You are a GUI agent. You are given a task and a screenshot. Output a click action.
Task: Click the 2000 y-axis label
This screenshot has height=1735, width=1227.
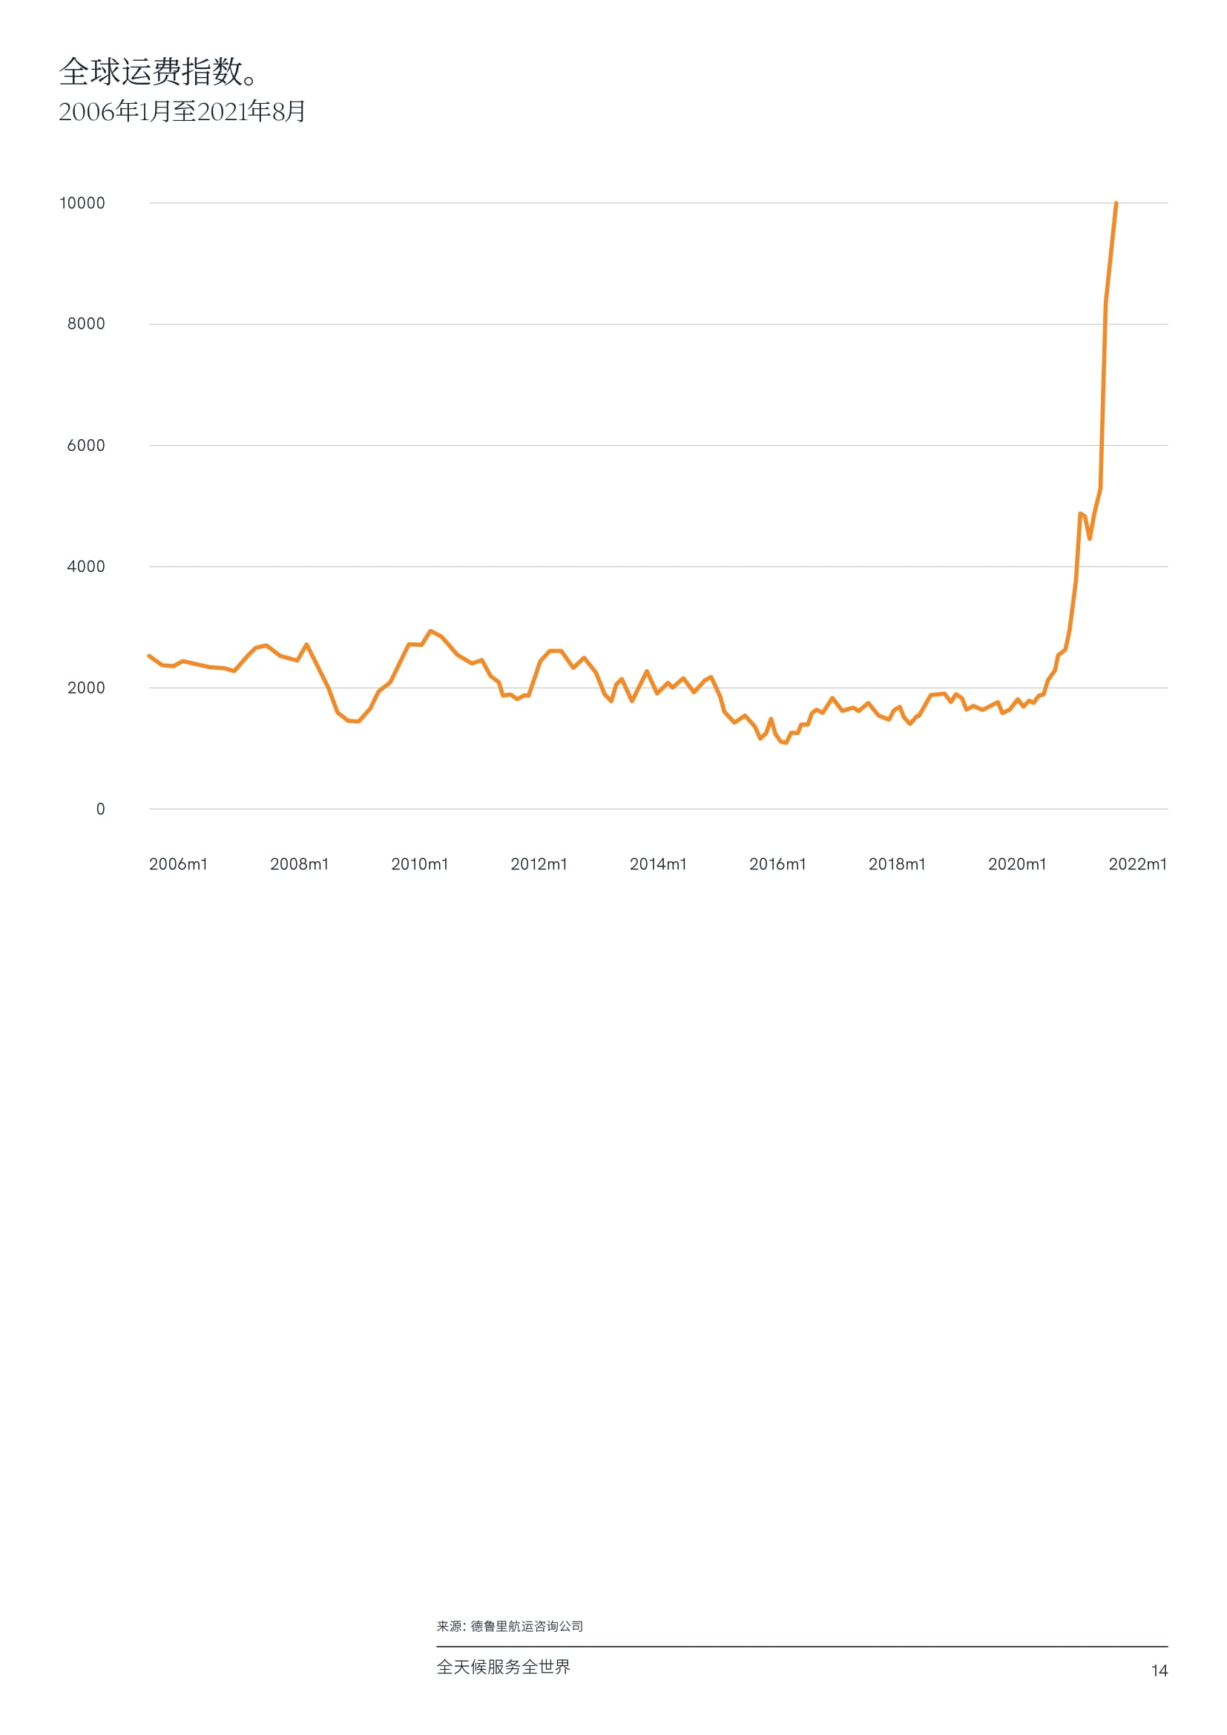86,688
